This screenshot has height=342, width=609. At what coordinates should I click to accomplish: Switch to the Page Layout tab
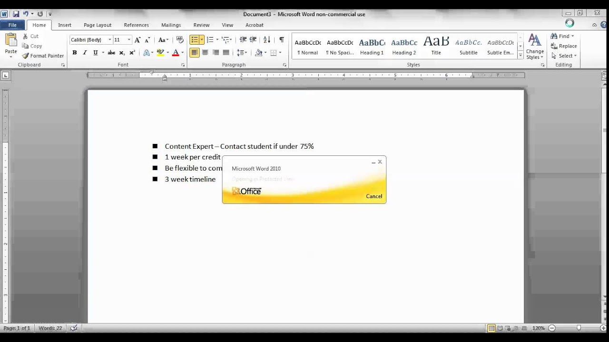[98, 25]
